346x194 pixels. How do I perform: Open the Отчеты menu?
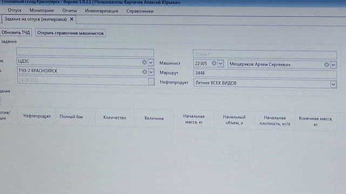70,11
